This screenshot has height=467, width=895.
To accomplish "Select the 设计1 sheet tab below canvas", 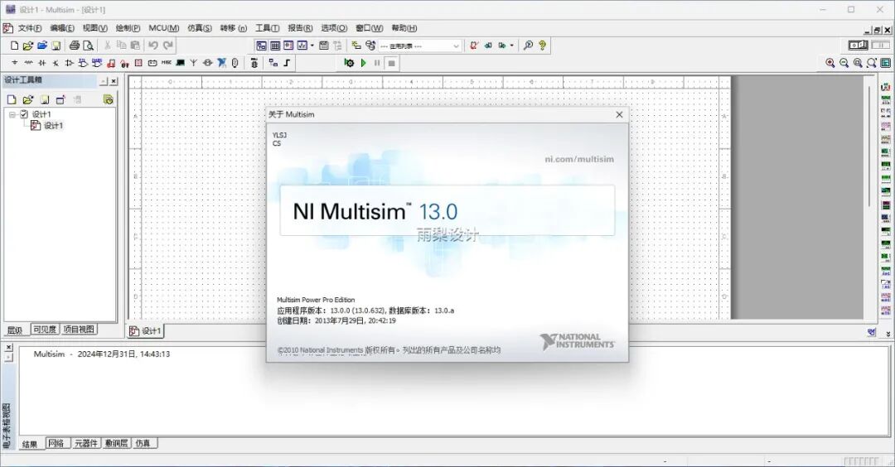I will pyautogui.click(x=146, y=330).
